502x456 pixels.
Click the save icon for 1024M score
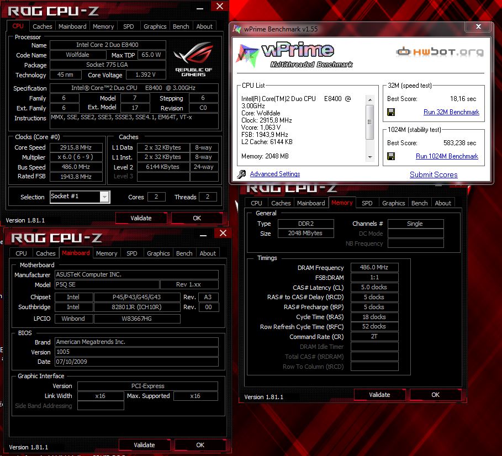[x=391, y=156]
